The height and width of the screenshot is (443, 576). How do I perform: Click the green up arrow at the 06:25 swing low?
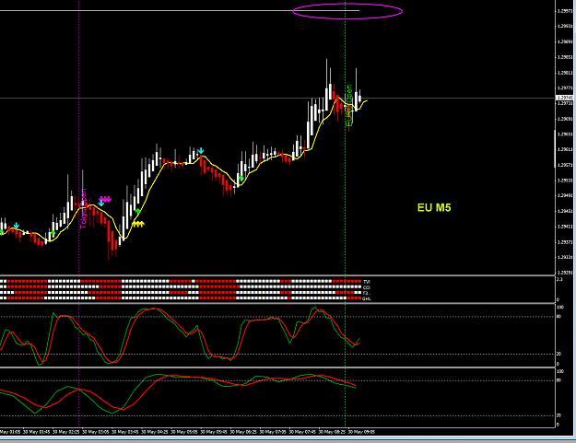click(241, 179)
